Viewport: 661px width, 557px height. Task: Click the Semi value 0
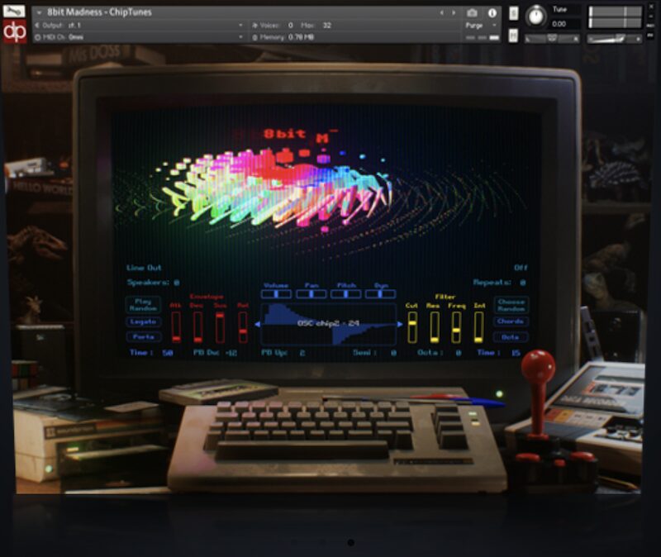point(393,353)
